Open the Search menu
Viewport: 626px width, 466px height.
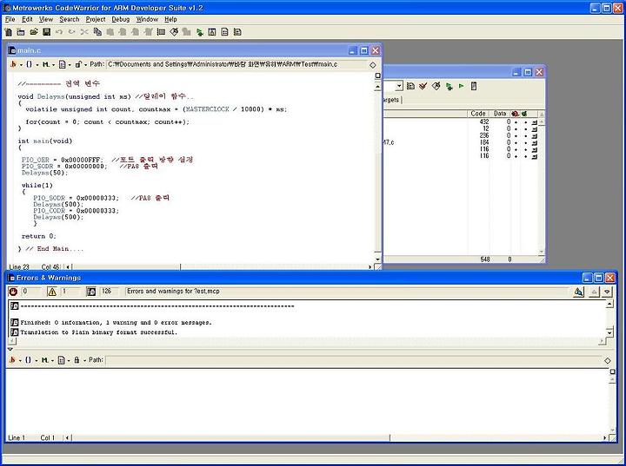pyautogui.click(x=70, y=19)
